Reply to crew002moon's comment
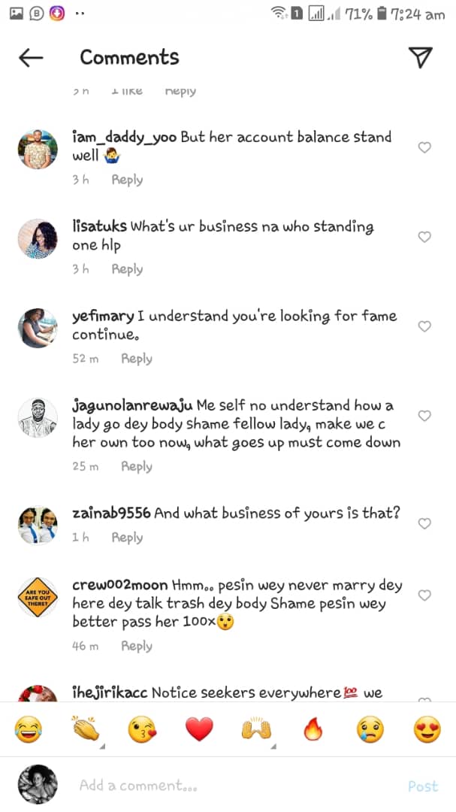The height and width of the screenshot is (812, 456). [x=137, y=646]
